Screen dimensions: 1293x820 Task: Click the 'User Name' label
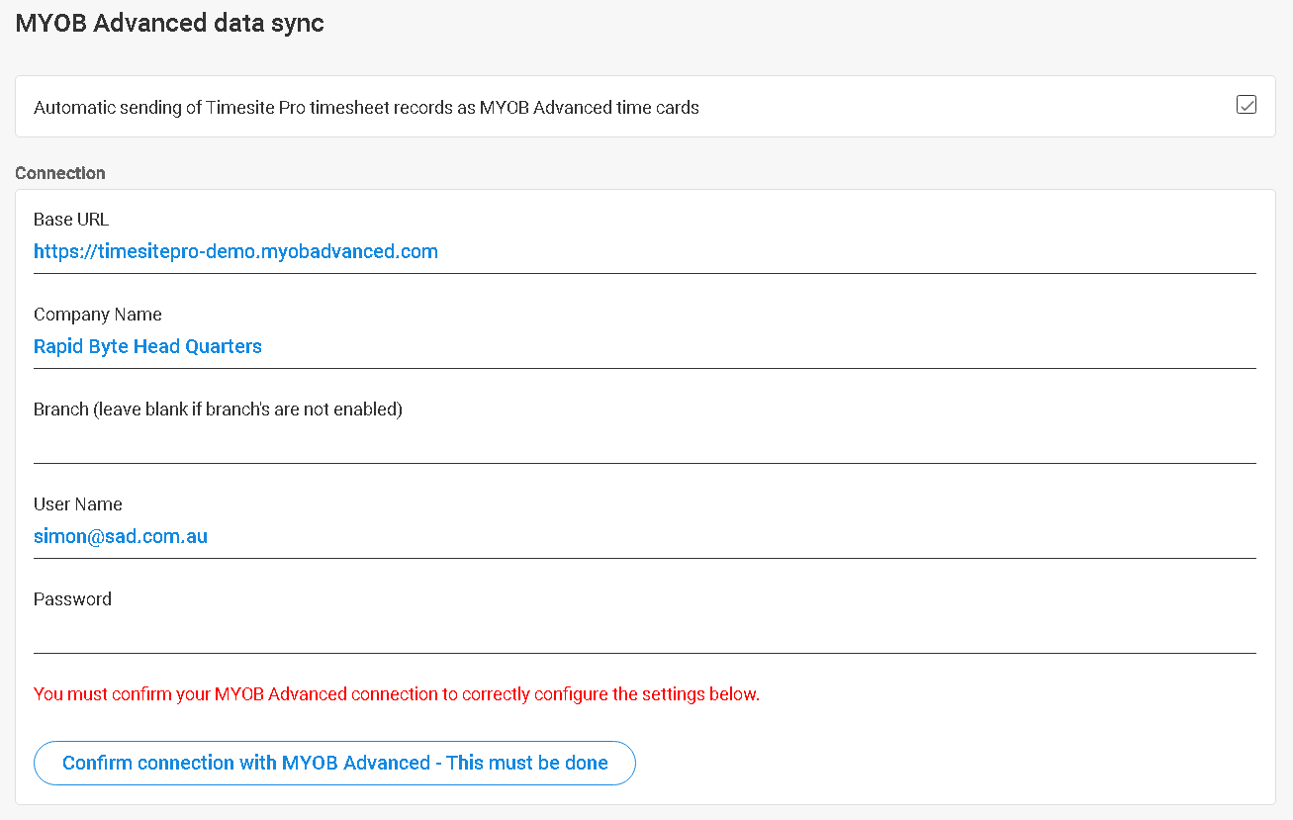[78, 504]
